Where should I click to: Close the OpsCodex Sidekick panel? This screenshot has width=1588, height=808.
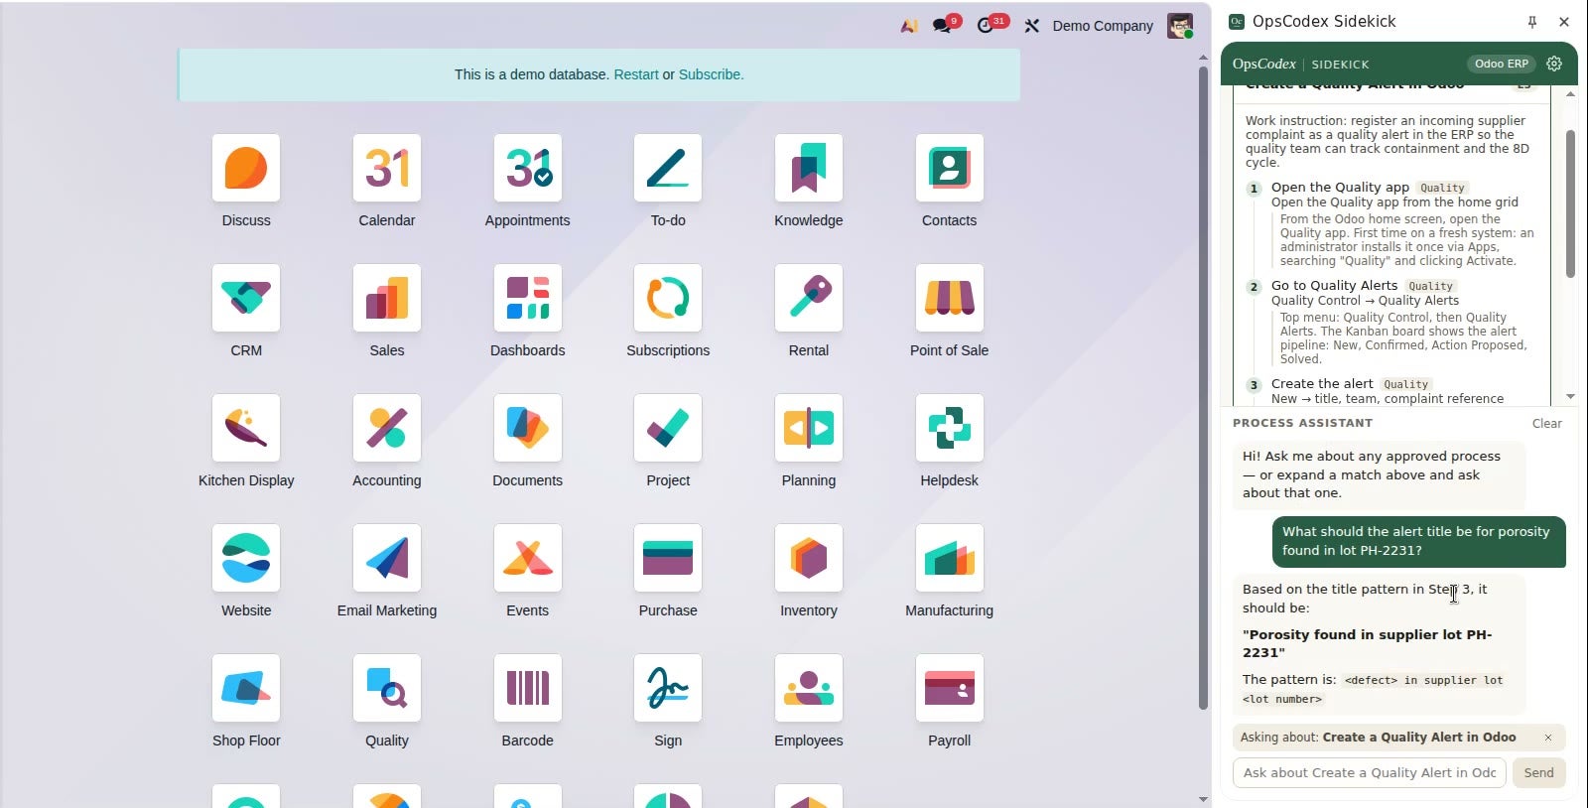click(x=1564, y=22)
